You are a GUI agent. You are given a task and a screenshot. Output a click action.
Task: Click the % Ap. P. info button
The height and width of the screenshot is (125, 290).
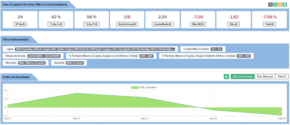tap(91, 24)
